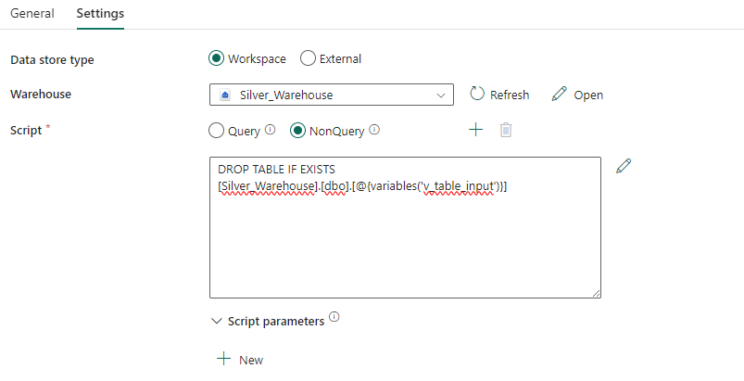Delete the script using the trash icon
The width and height of the screenshot is (744, 381).
pyautogui.click(x=505, y=130)
